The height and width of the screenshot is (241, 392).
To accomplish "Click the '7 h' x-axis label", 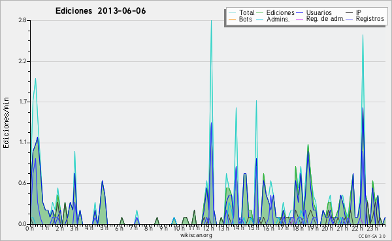I will point(133,228).
